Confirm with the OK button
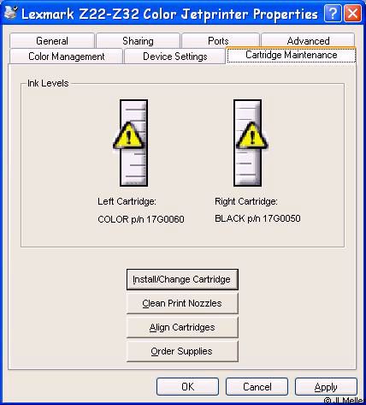Viewport: 366px width, 405px height. pos(187,387)
